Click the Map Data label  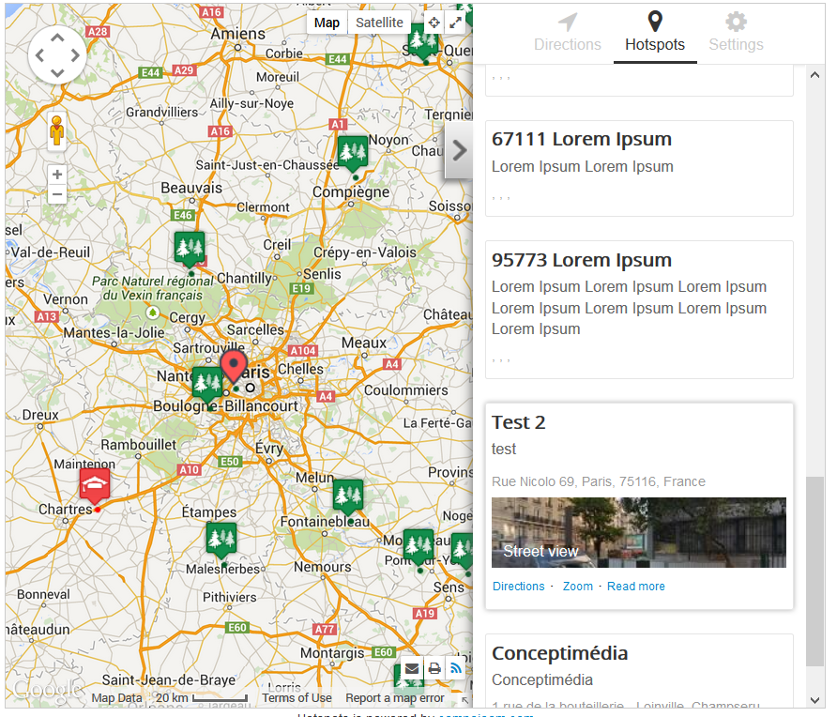(117, 698)
